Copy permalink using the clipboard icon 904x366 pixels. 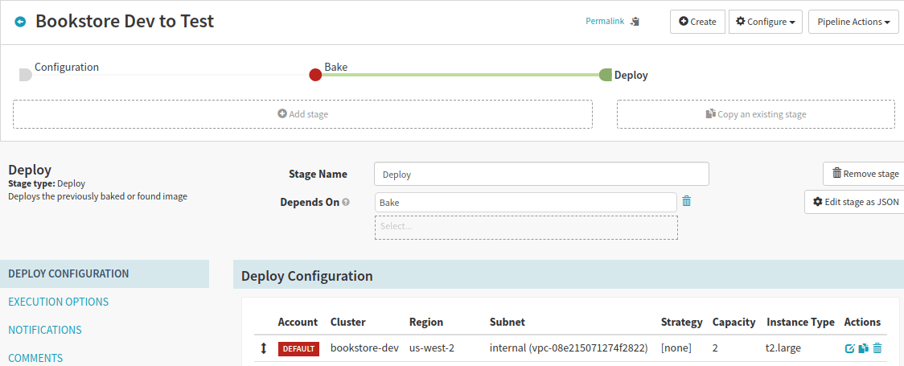(635, 22)
